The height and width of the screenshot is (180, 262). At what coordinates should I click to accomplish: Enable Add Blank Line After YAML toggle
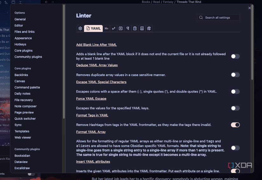pos(235,56)
